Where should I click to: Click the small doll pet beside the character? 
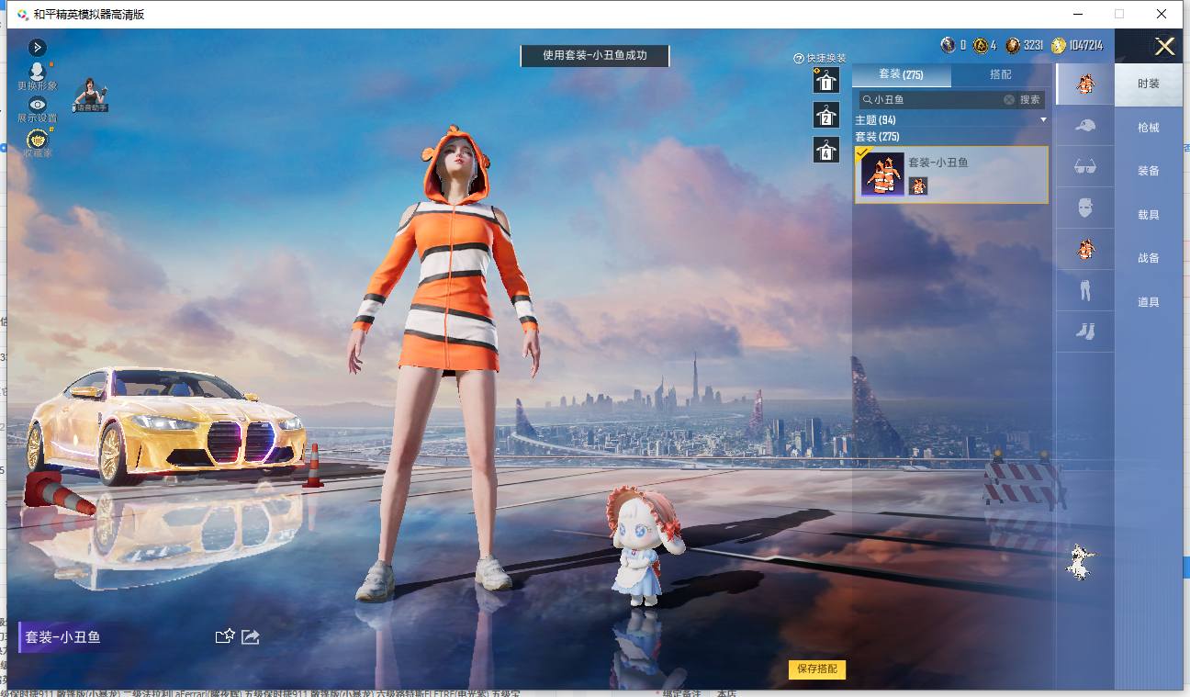(646, 545)
